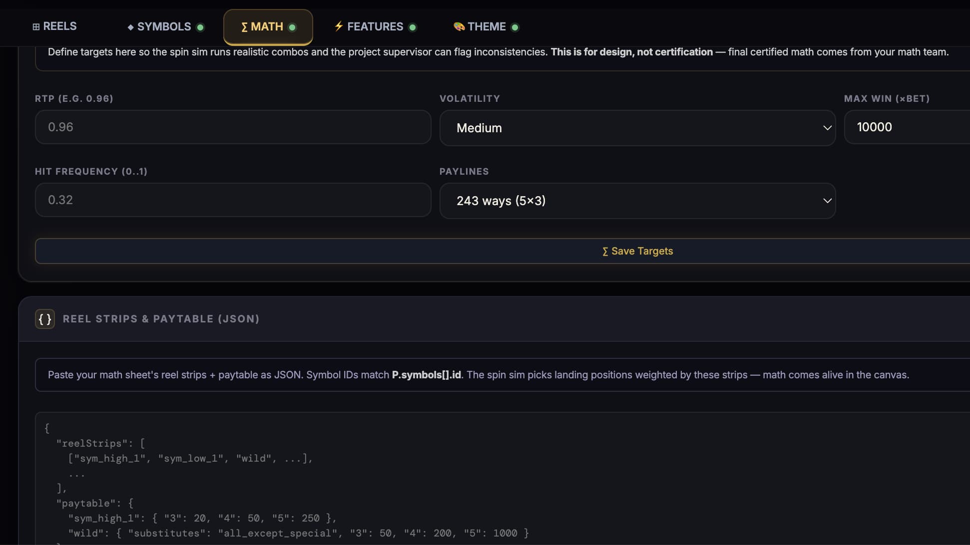Click the bold 'P.symbols[].id' text

tap(426, 375)
